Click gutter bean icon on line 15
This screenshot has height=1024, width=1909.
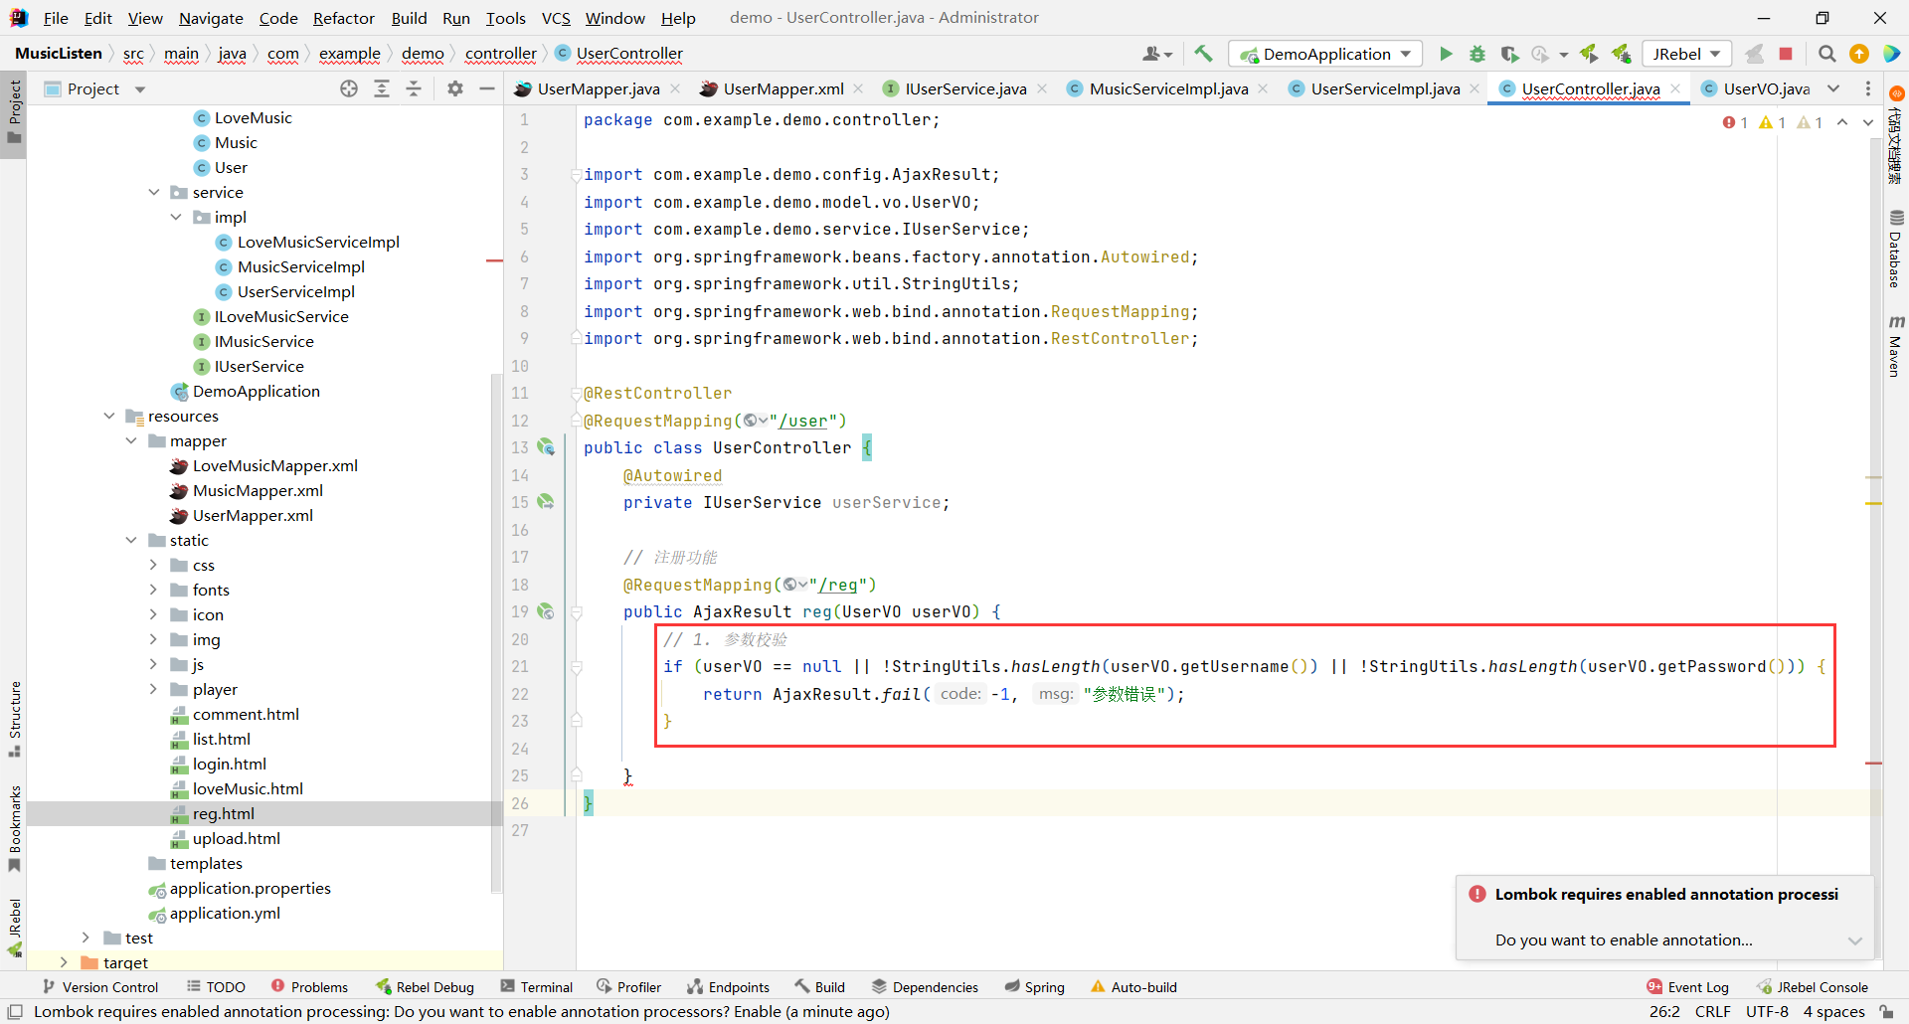tap(546, 502)
